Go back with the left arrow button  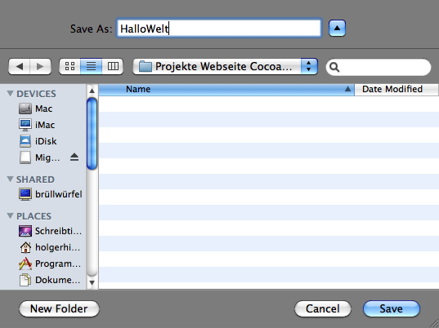point(19,66)
